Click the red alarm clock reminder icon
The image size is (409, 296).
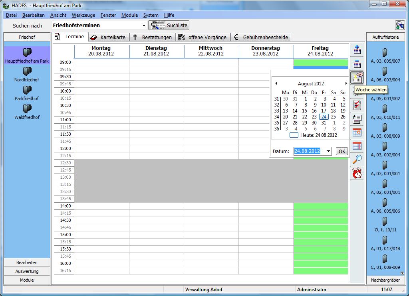point(357,173)
